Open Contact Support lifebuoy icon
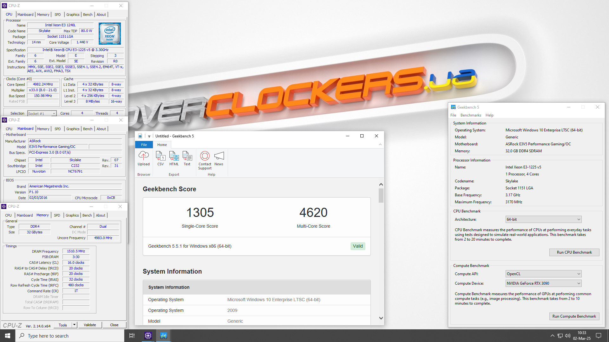This screenshot has height=342, width=609. tap(205, 155)
